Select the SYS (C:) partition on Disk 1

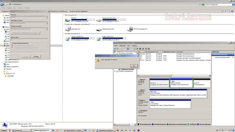(x=178, y=93)
